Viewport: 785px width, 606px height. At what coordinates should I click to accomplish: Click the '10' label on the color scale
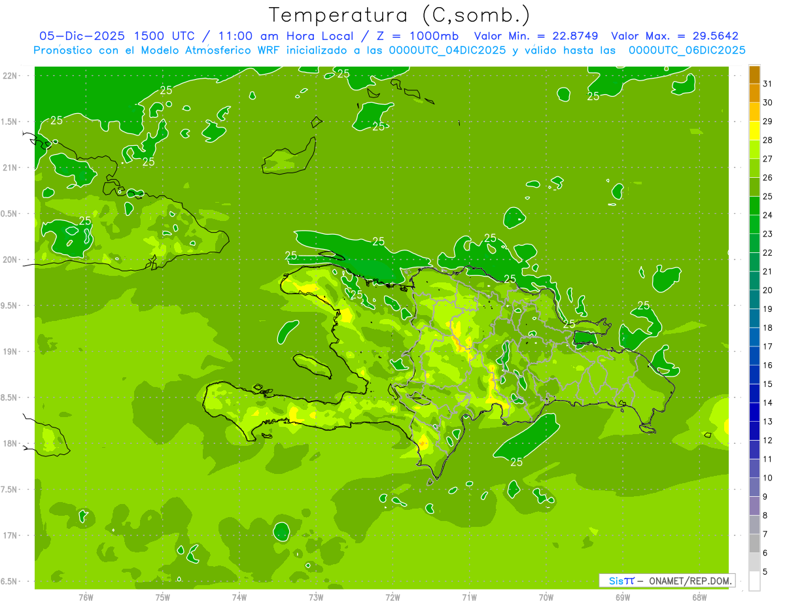[767, 478]
